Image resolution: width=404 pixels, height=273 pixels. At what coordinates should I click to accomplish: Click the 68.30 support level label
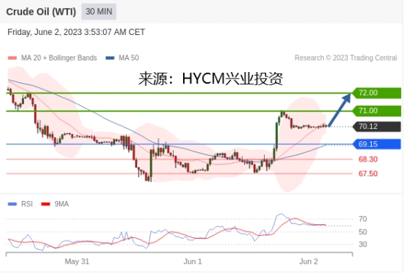(368, 159)
